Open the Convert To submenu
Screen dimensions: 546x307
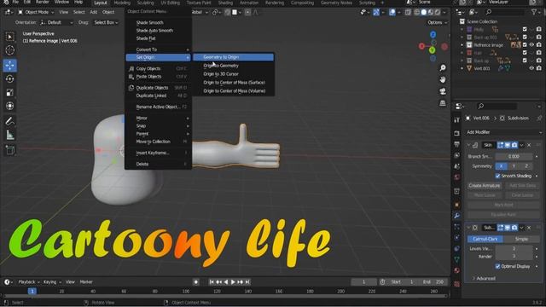pyautogui.click(x=158, y=49)
